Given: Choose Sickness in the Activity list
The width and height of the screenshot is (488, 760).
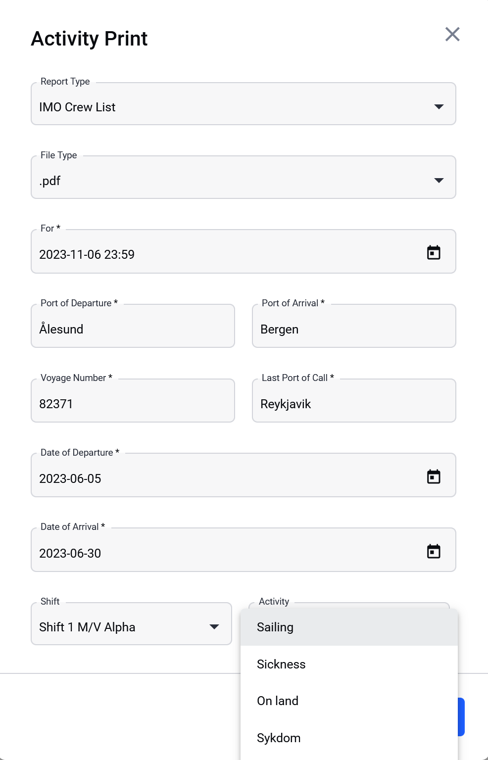Looking at the screenshot, I should point(349,664).
